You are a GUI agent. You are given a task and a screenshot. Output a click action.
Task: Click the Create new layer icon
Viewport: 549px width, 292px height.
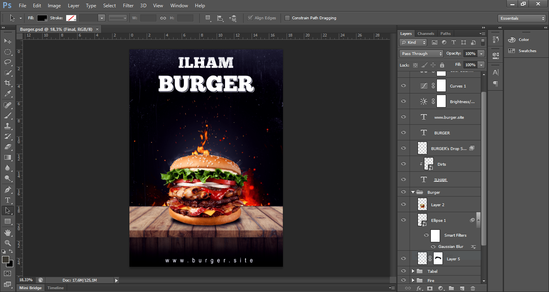coord(462,288)
